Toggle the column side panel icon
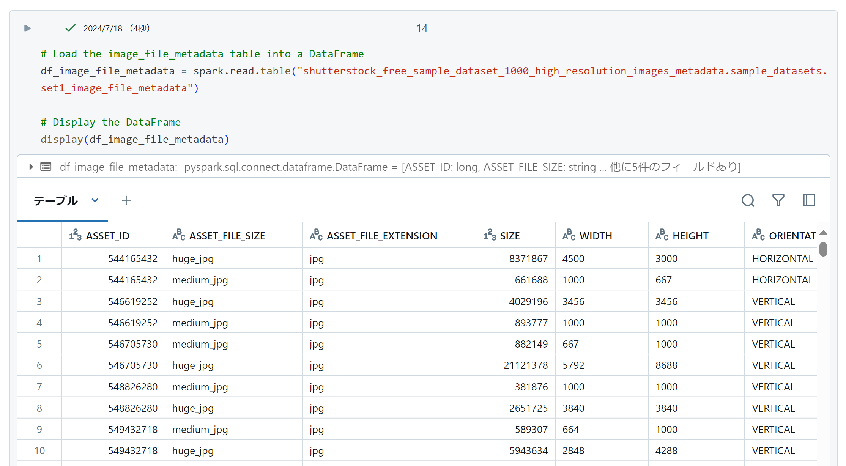Image resolution: width=846 pixels, height=466 pixels. [809, 200]
